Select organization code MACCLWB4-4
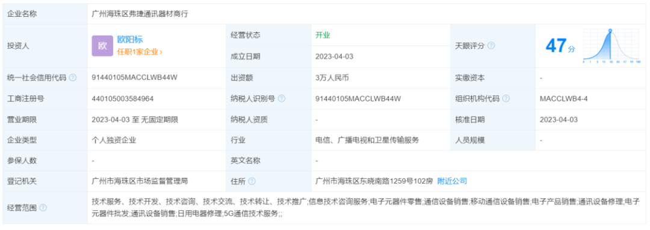The height and width of the screenshot is (230, 650). [x=564, y=98]
